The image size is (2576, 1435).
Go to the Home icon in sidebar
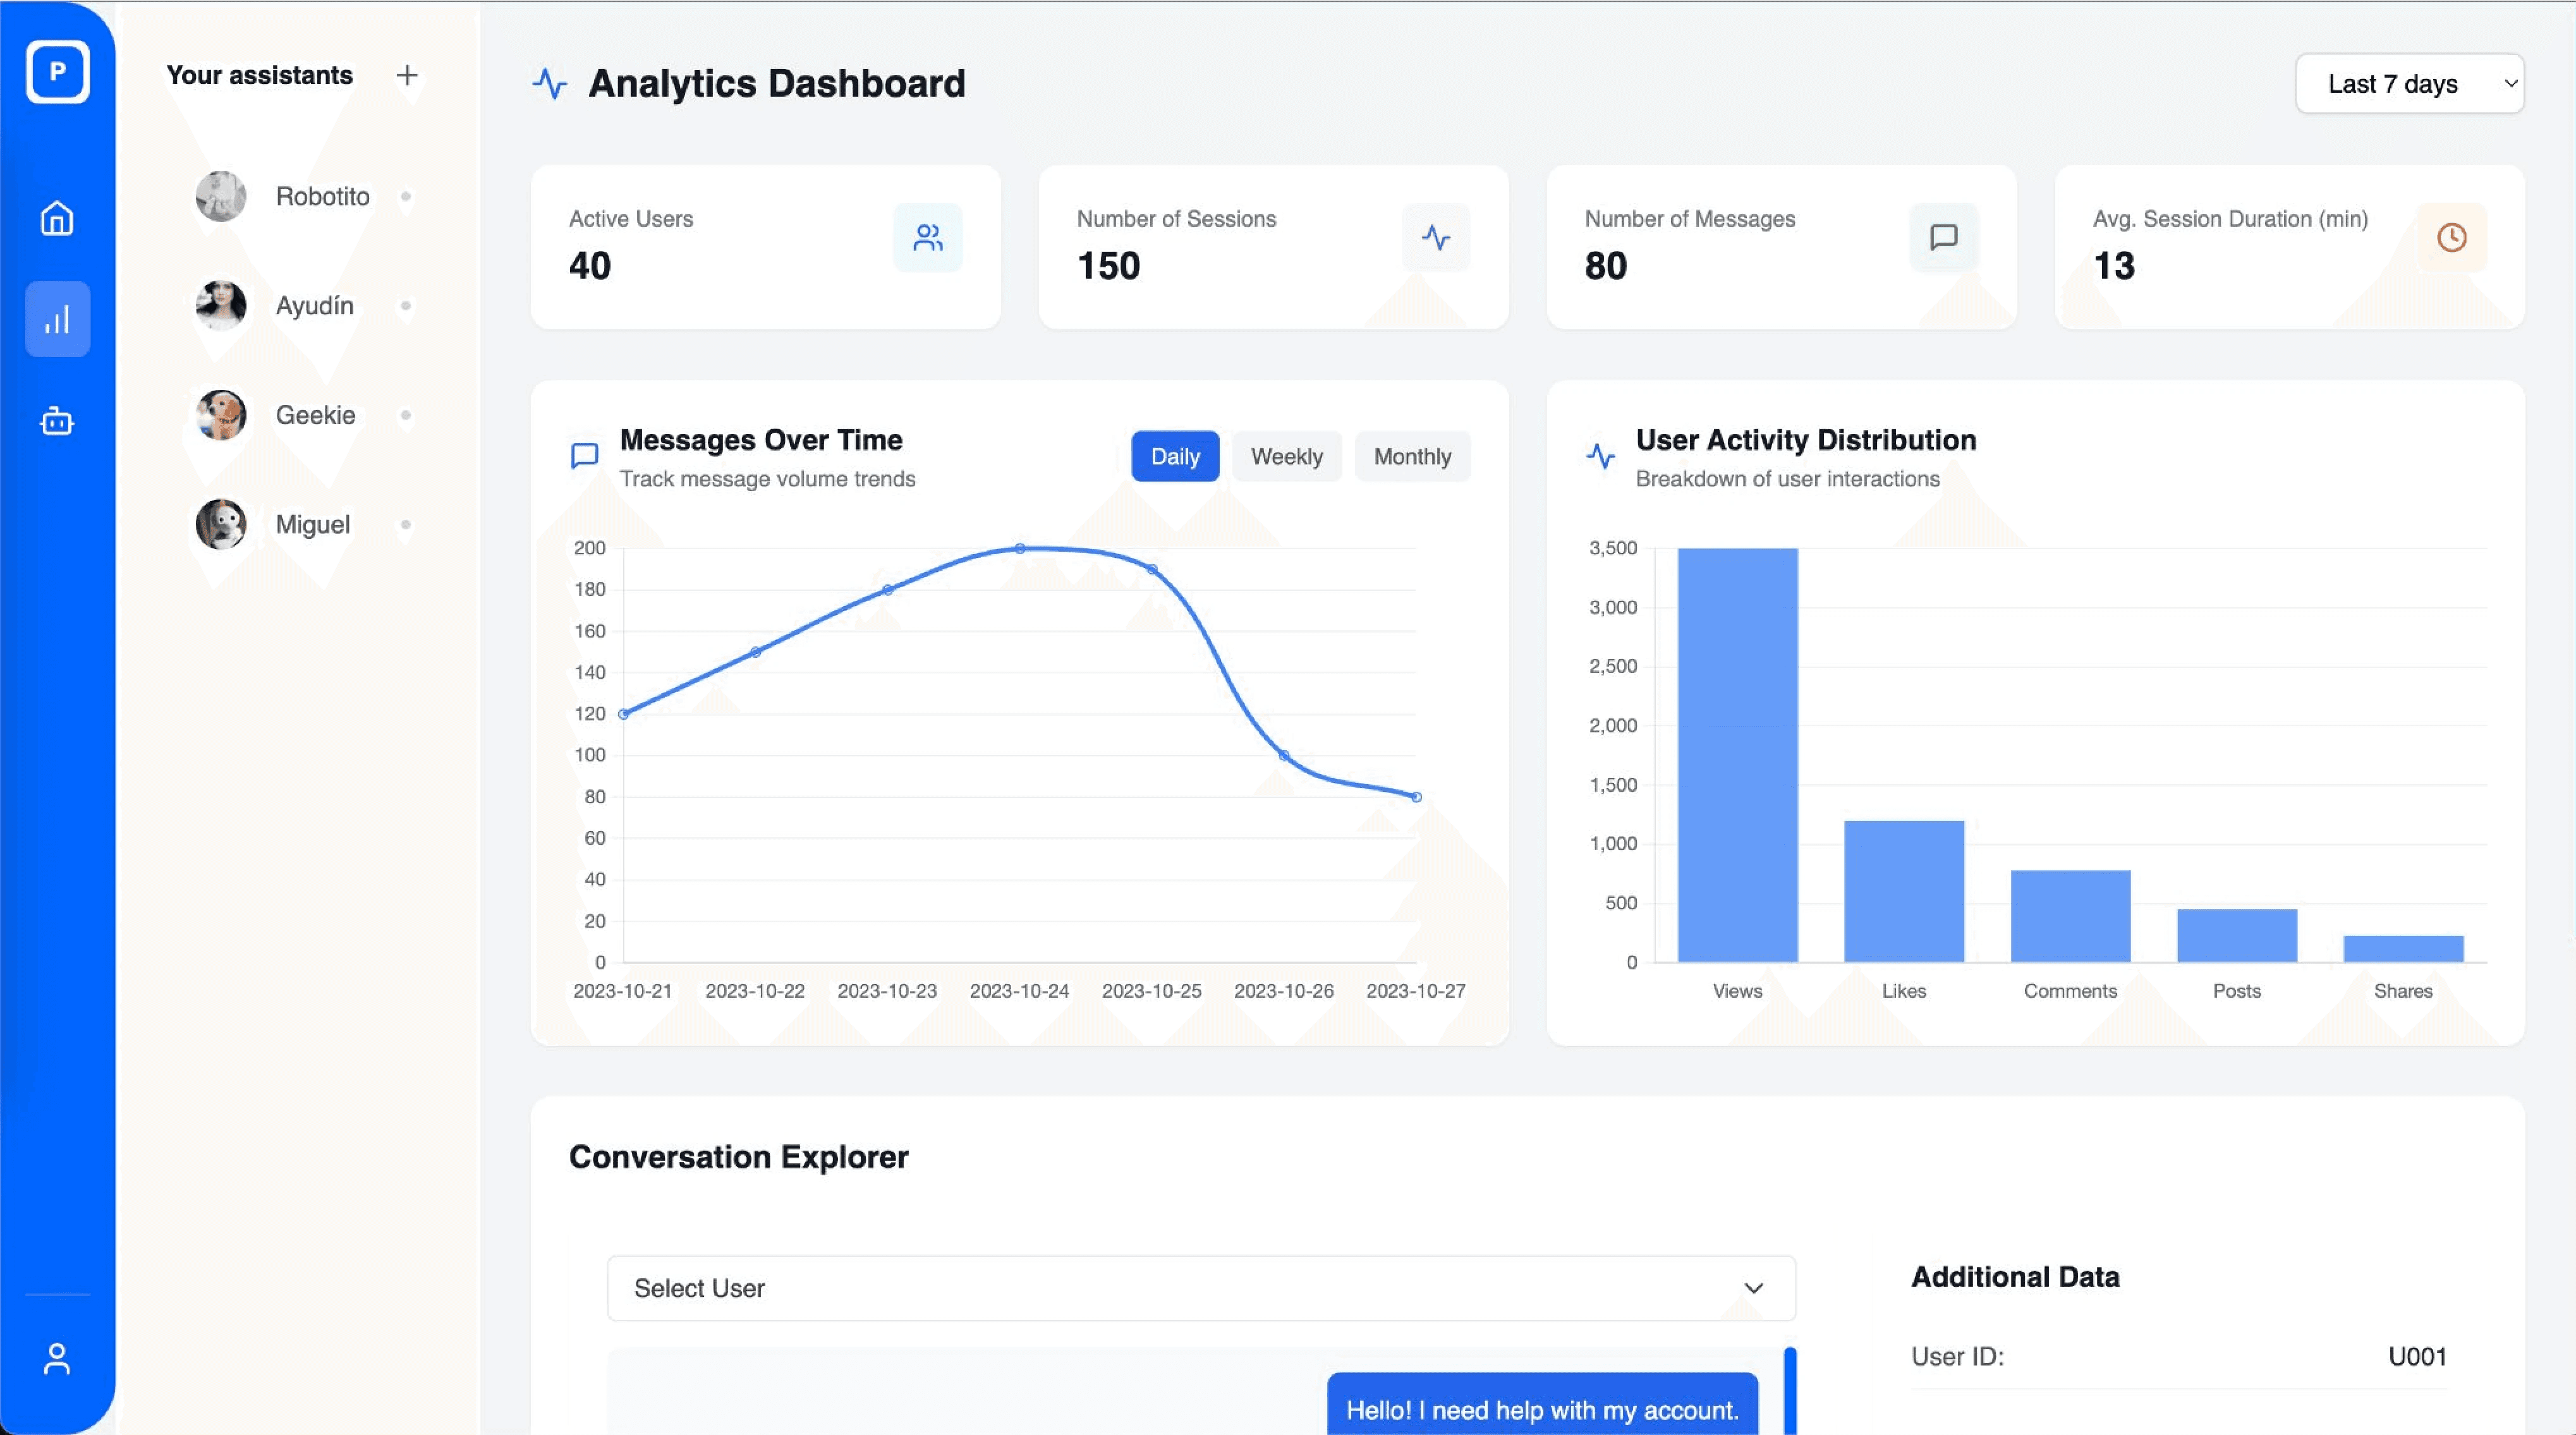click(x=57, y=218)
